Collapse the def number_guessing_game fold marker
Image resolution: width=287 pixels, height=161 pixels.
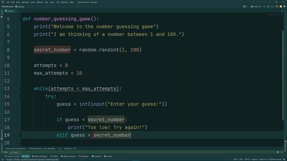click(x=20, y=19)
